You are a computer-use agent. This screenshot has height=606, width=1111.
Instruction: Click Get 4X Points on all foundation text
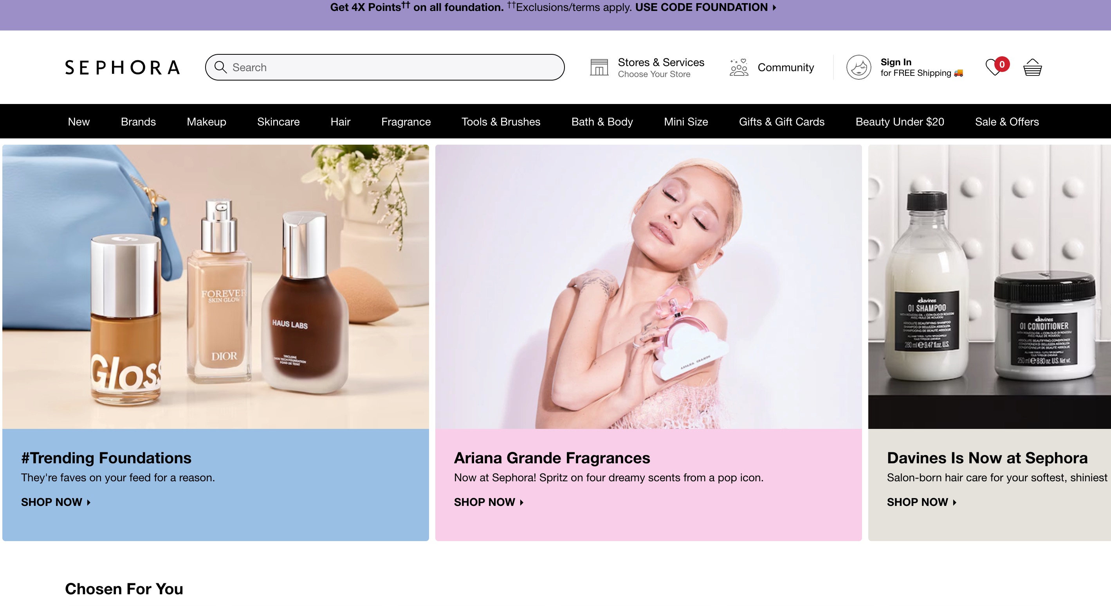pyautogui.click(x=417, y=7)
